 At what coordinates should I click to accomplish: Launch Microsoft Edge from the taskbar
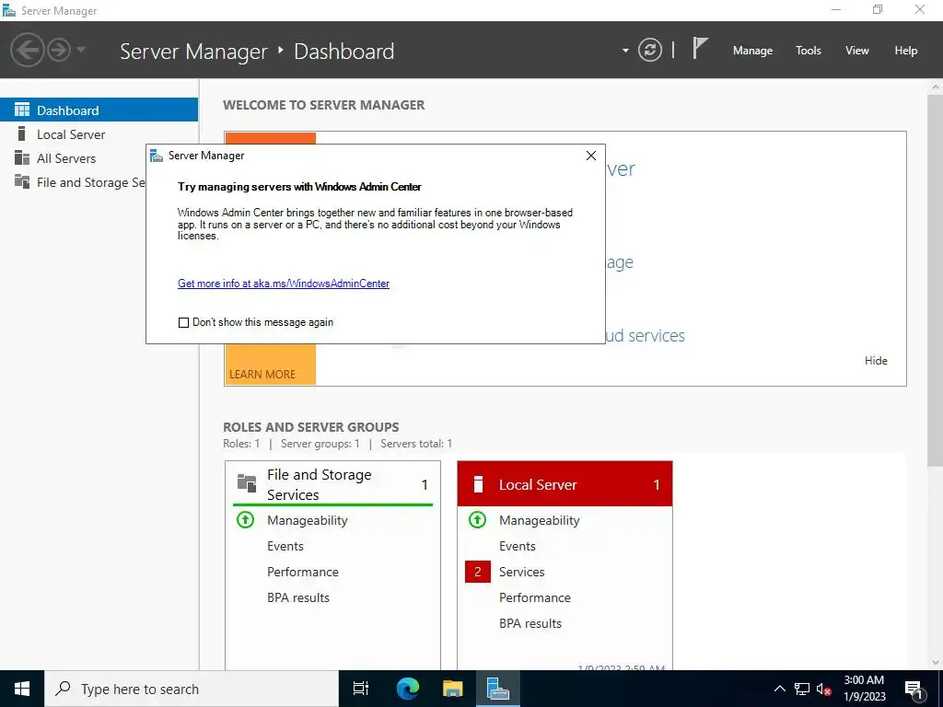(x=407, y=689)
